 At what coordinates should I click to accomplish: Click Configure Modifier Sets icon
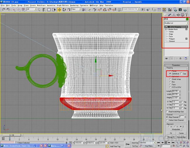tap(186, 58)
